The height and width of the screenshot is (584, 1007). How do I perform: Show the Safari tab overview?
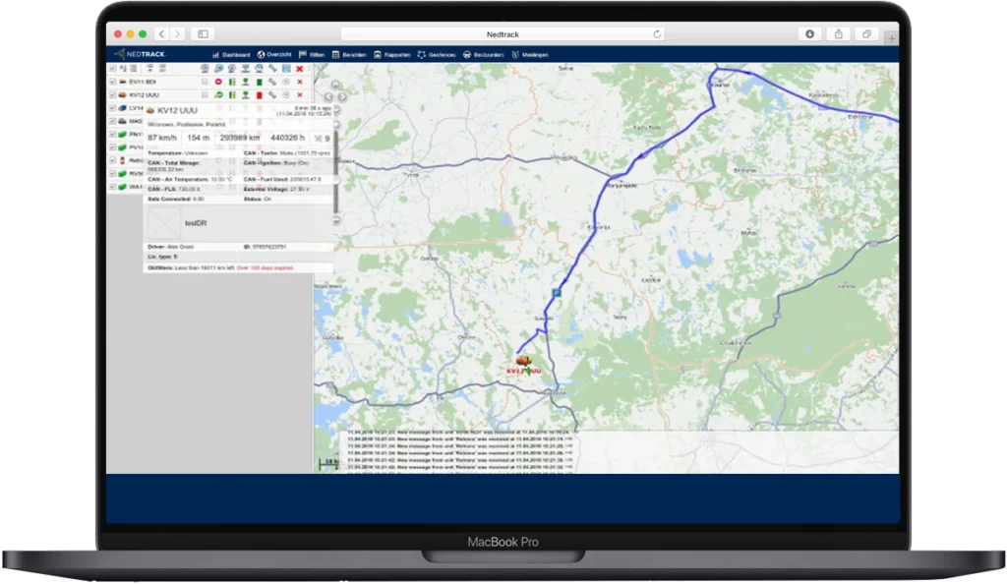tap(866, 34)
